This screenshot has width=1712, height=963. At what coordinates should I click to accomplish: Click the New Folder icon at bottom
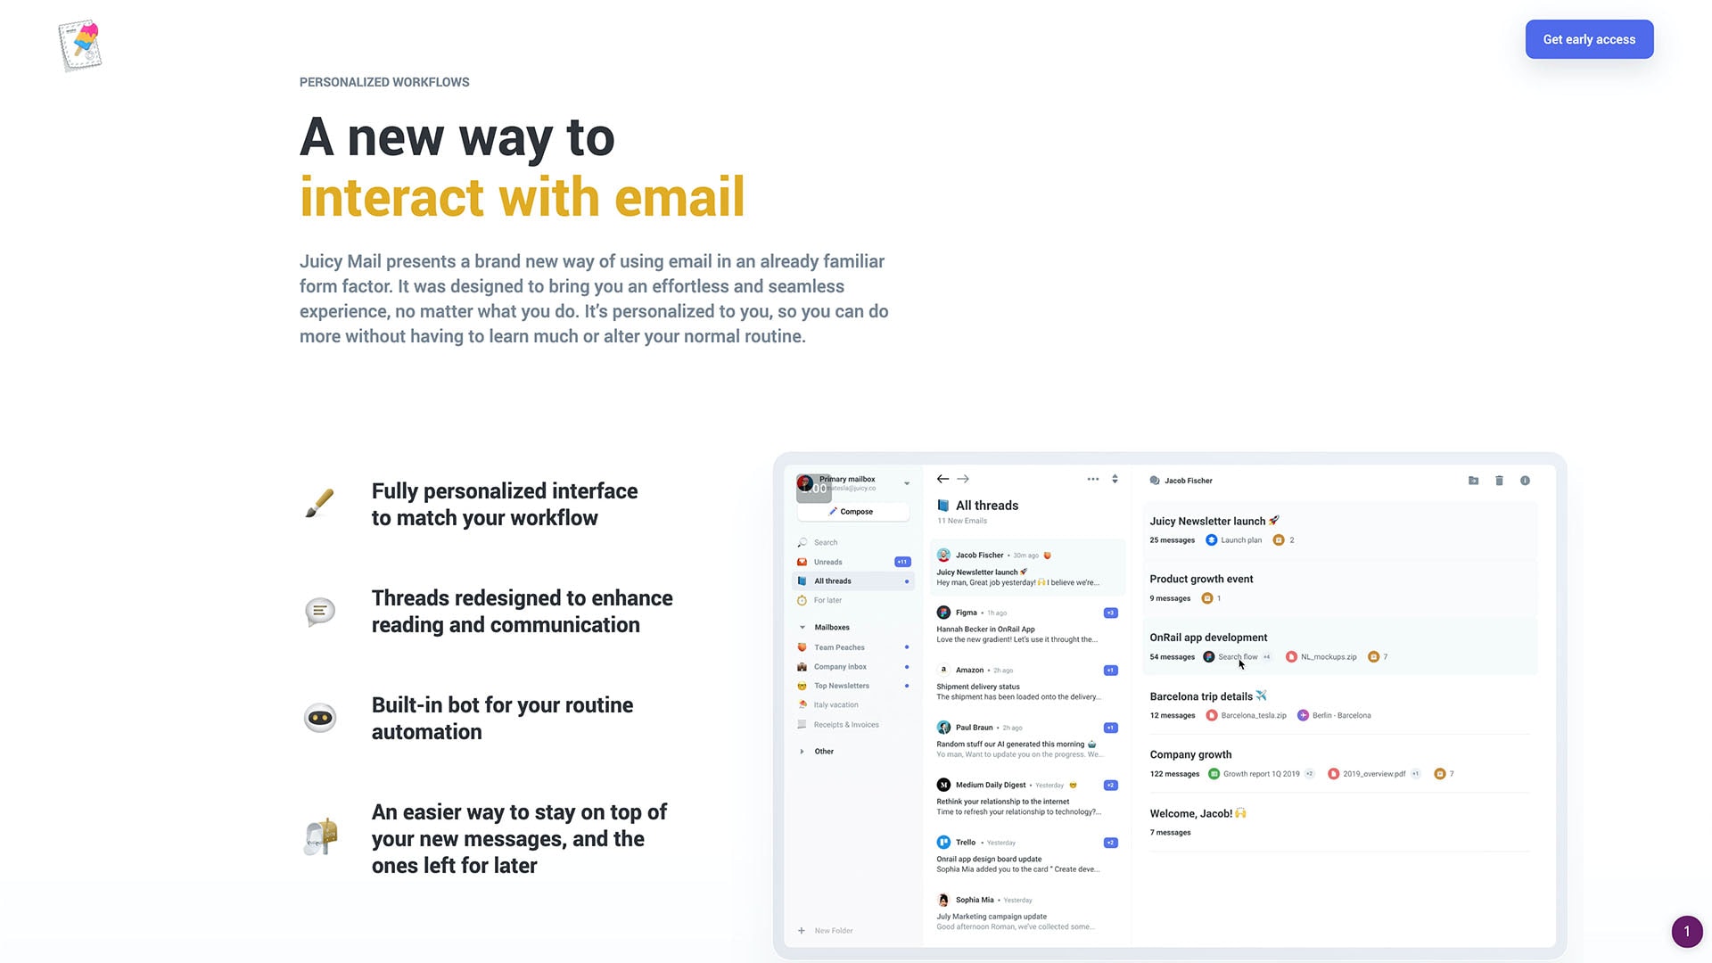point(801,930)
